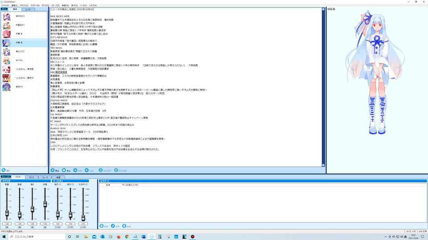The height and width of the screenshot is (240, 428).
Task: Click the 高さ pitch slider handle
Action: tap(32, 209)
